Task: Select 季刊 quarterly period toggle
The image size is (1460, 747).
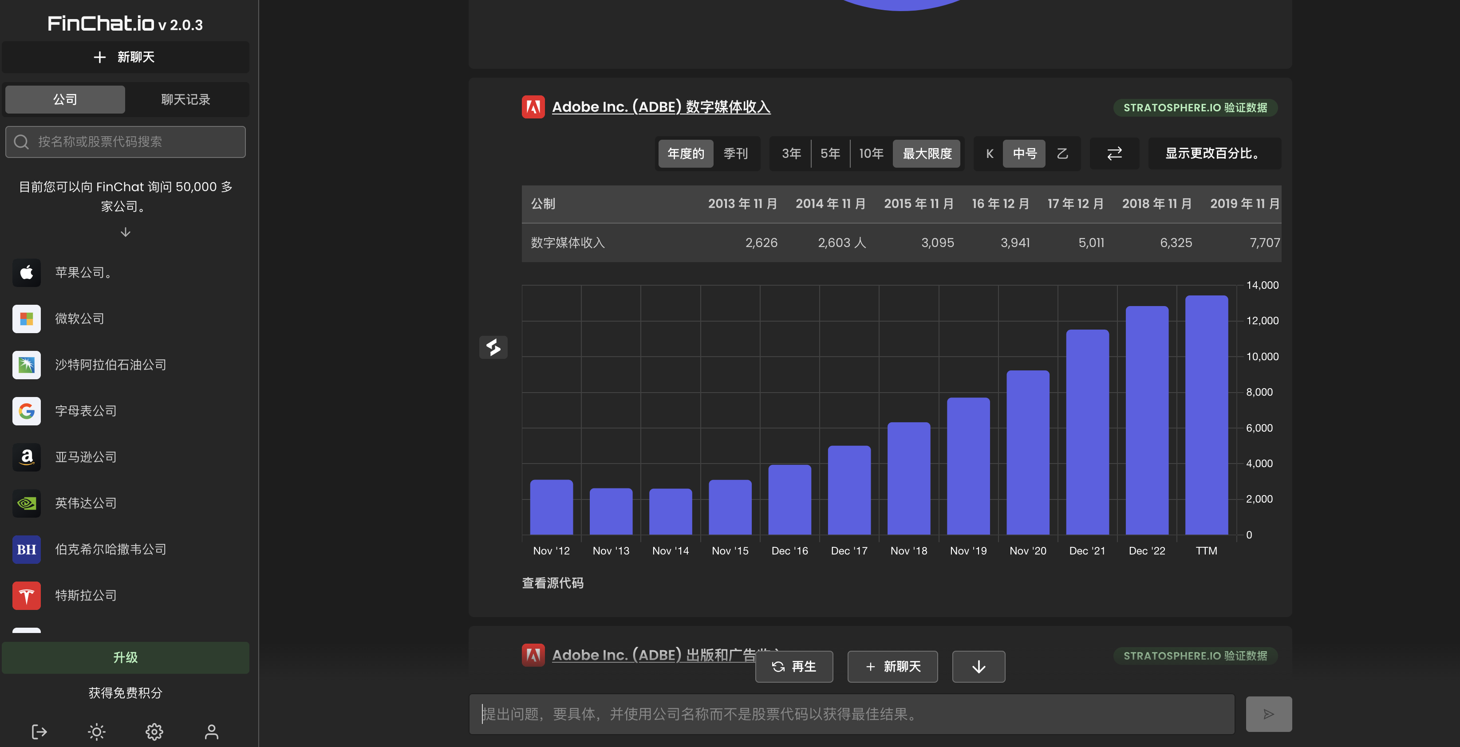Action: coord(735,153)
